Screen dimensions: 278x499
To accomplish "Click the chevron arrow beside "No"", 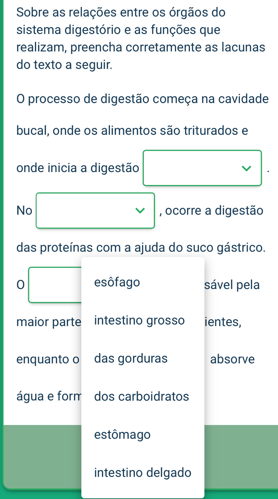I will pyautogui.click(x=140, y=211).
